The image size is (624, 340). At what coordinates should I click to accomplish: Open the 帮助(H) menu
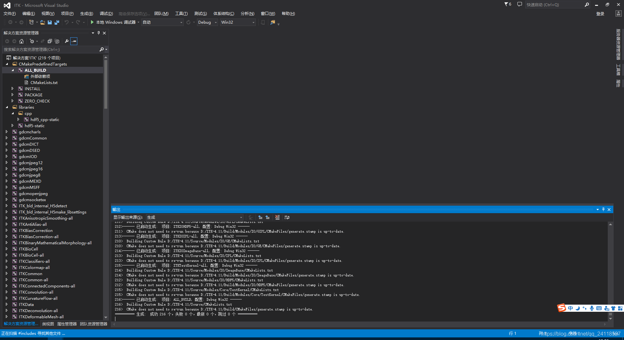coord(288,13)
